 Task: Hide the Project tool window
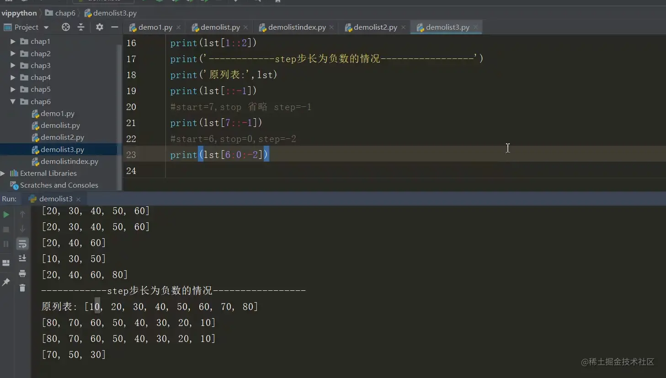(115, 27)
